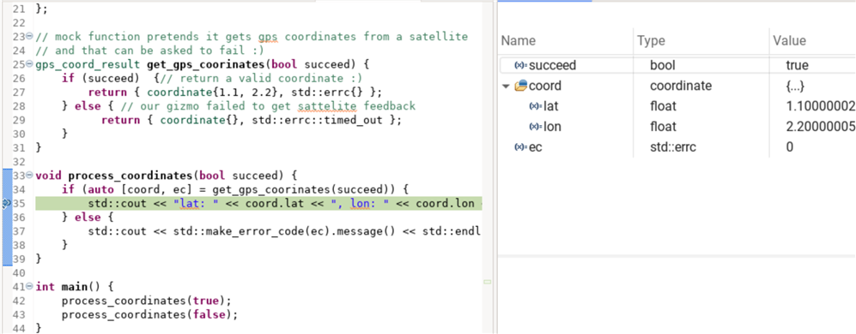Image resolution: width=856 pixels, height=334 pixels.
Task: Select the coord variable row
Action: click(677, 86)
